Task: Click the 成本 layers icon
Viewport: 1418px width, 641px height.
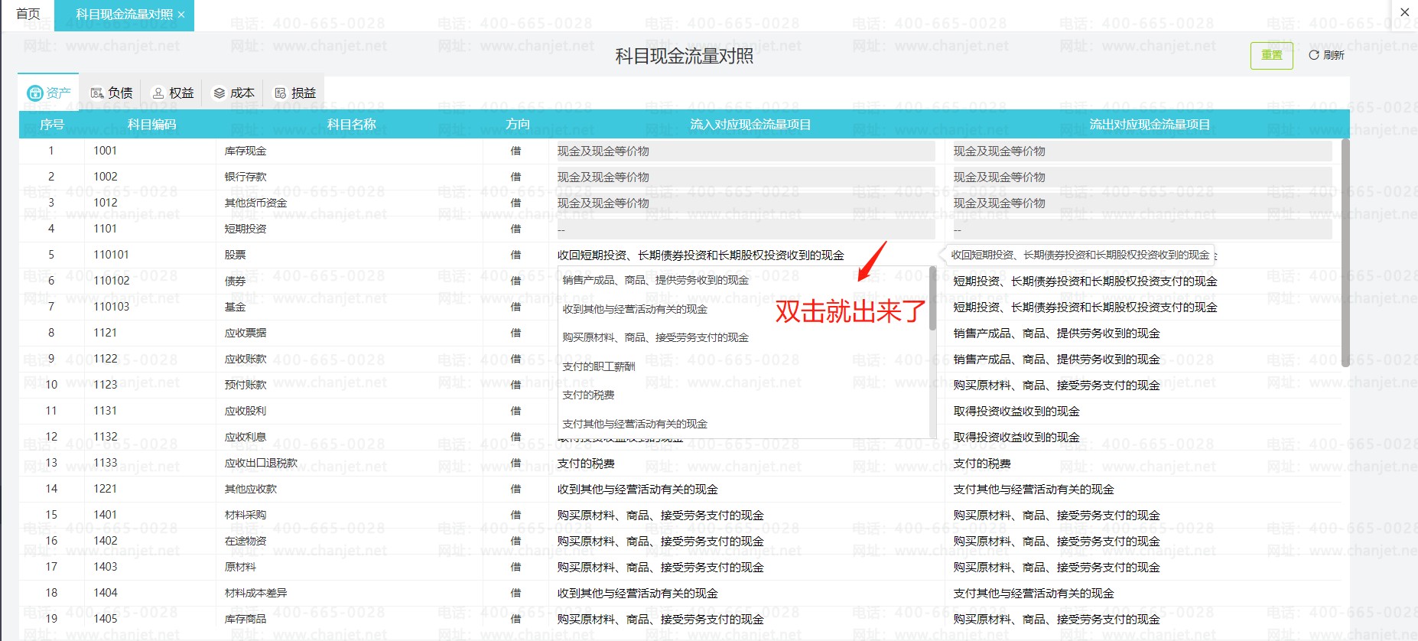Action: pyautogui.click(x=220, y=93)
